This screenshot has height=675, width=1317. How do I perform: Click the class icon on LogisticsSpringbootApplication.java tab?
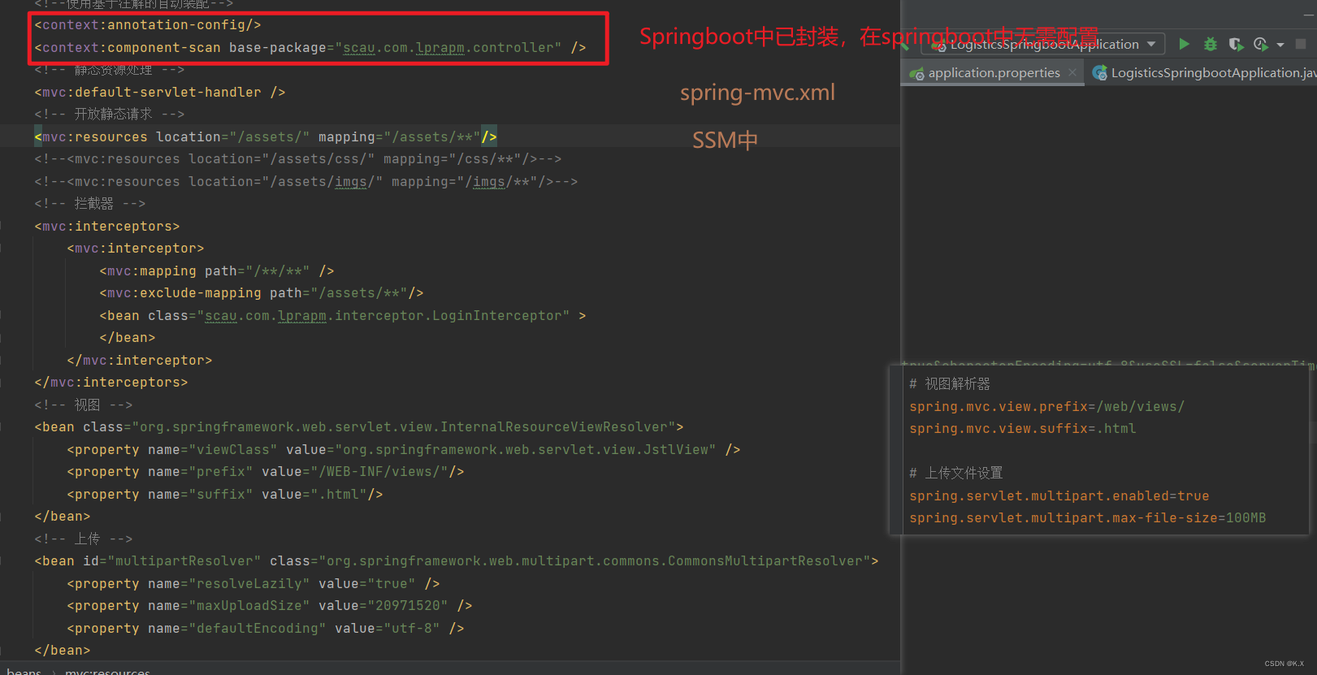point(1100,74)
